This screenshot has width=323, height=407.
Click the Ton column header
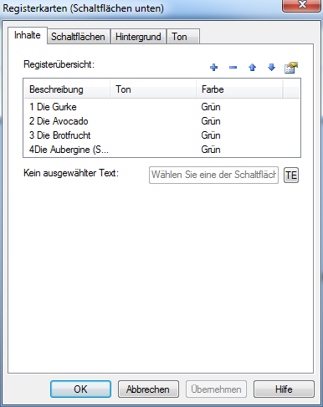click(x=153, y=89)
